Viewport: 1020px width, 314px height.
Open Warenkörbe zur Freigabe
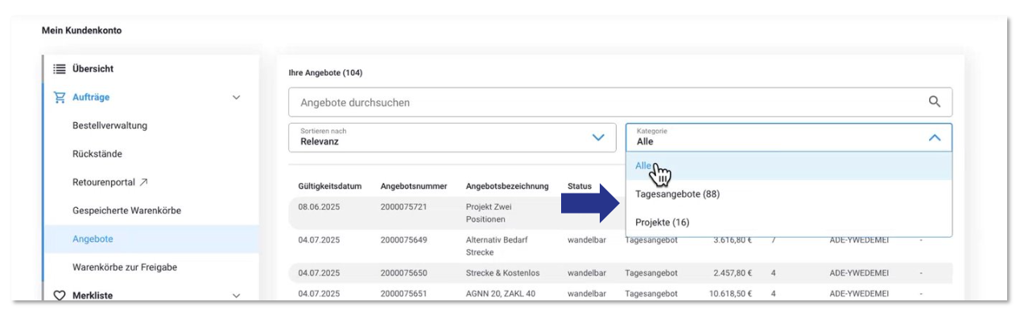pos(125,267)
